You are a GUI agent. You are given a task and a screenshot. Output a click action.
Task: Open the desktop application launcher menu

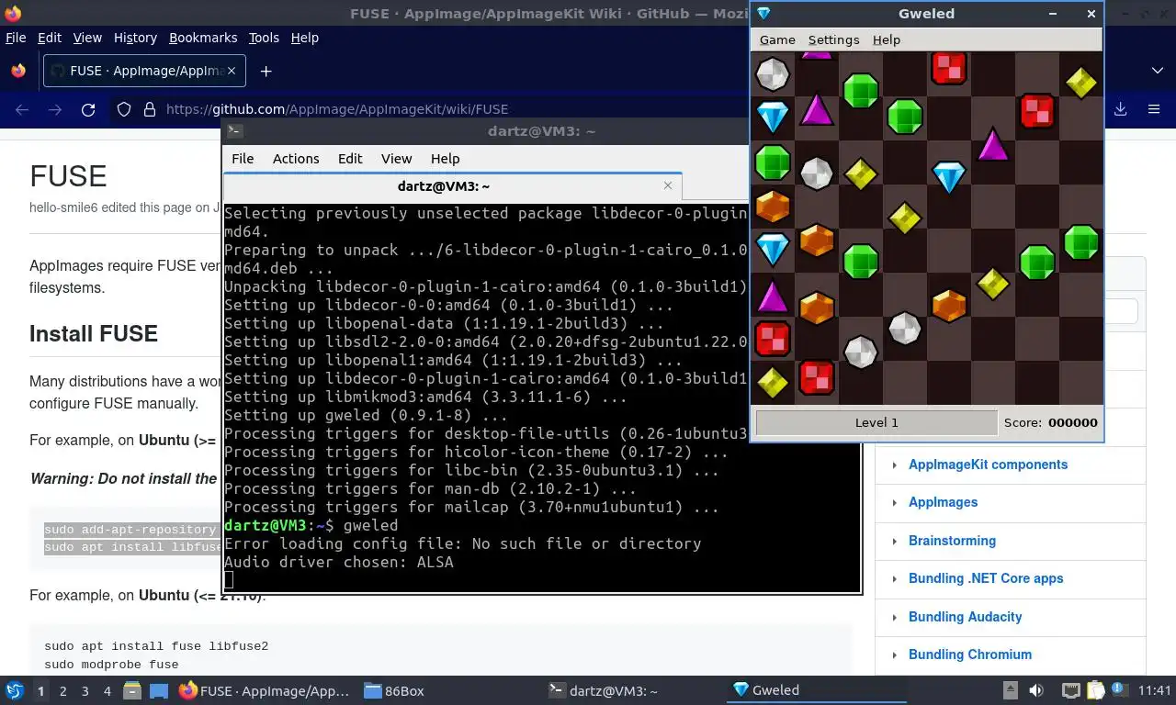(x=15, y=690)
